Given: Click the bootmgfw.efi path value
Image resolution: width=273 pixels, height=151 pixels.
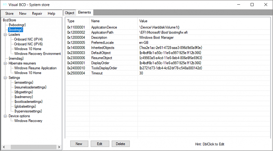Looking at the screenshot, I should (163, 32).
